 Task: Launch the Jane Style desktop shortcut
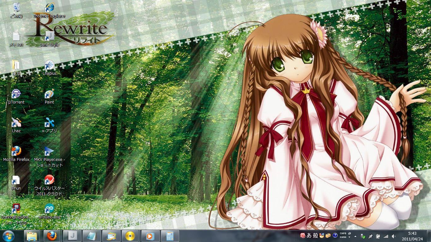pyautogui.click(x=49, y=39)
